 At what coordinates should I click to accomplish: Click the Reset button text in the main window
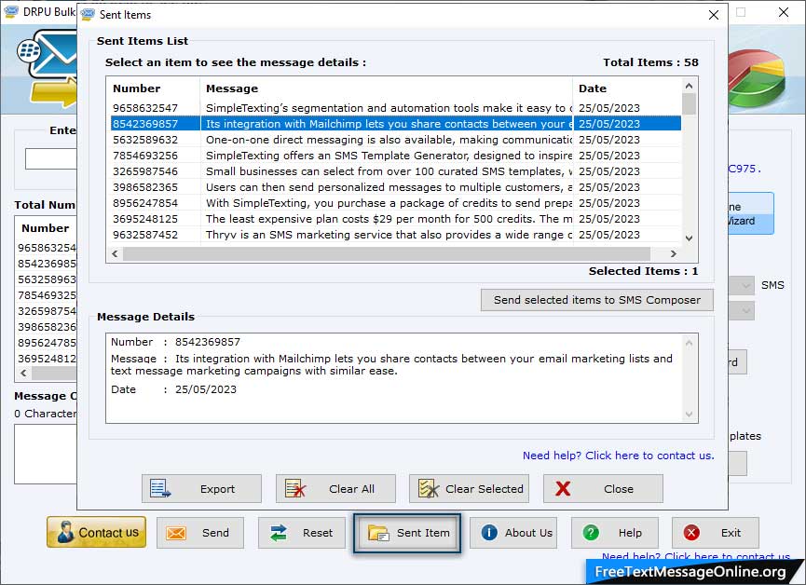[318, 533]
